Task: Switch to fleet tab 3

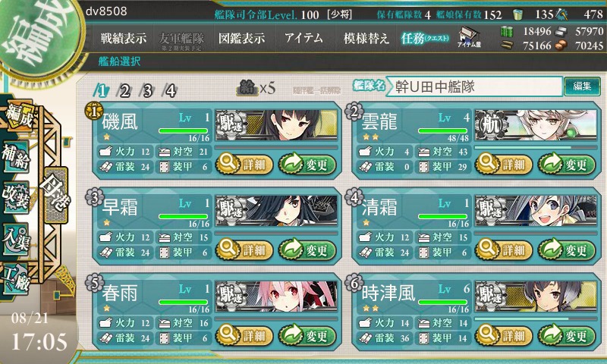Action: point(148,91)
